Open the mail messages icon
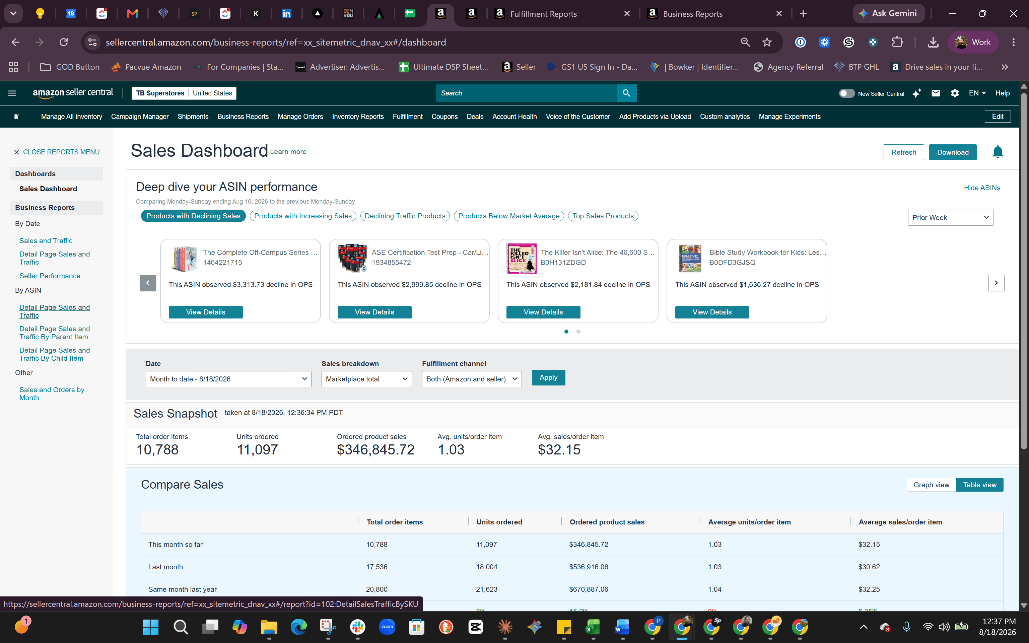Screen dimensions: 1029x643 936,93
